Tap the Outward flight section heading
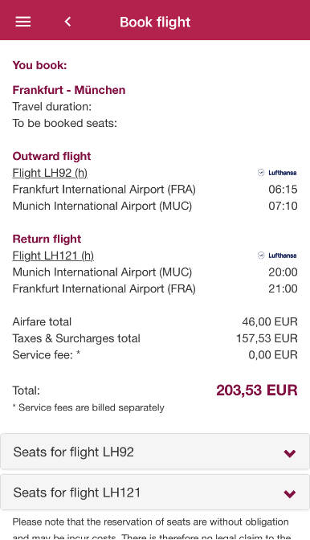Image resolution: width=310 pixels, height=540 pixels. pyautogui.click(x=51, y=156)
